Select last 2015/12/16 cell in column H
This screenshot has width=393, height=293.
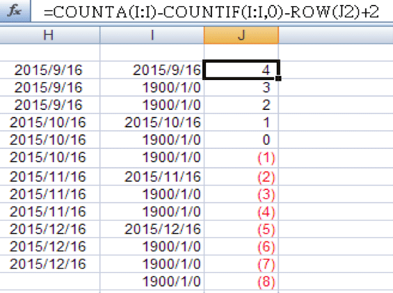click(x=49, y=264)
